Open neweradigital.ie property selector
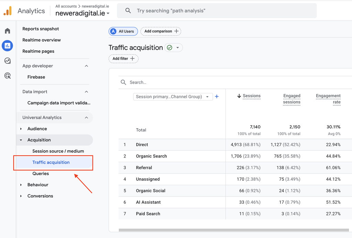Screen dimensions: 352x238 click(82, 13)
